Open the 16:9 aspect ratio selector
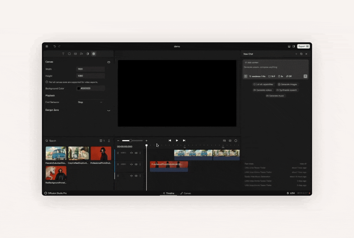Screen dimensions: 354x238 (x=272, y=76)
